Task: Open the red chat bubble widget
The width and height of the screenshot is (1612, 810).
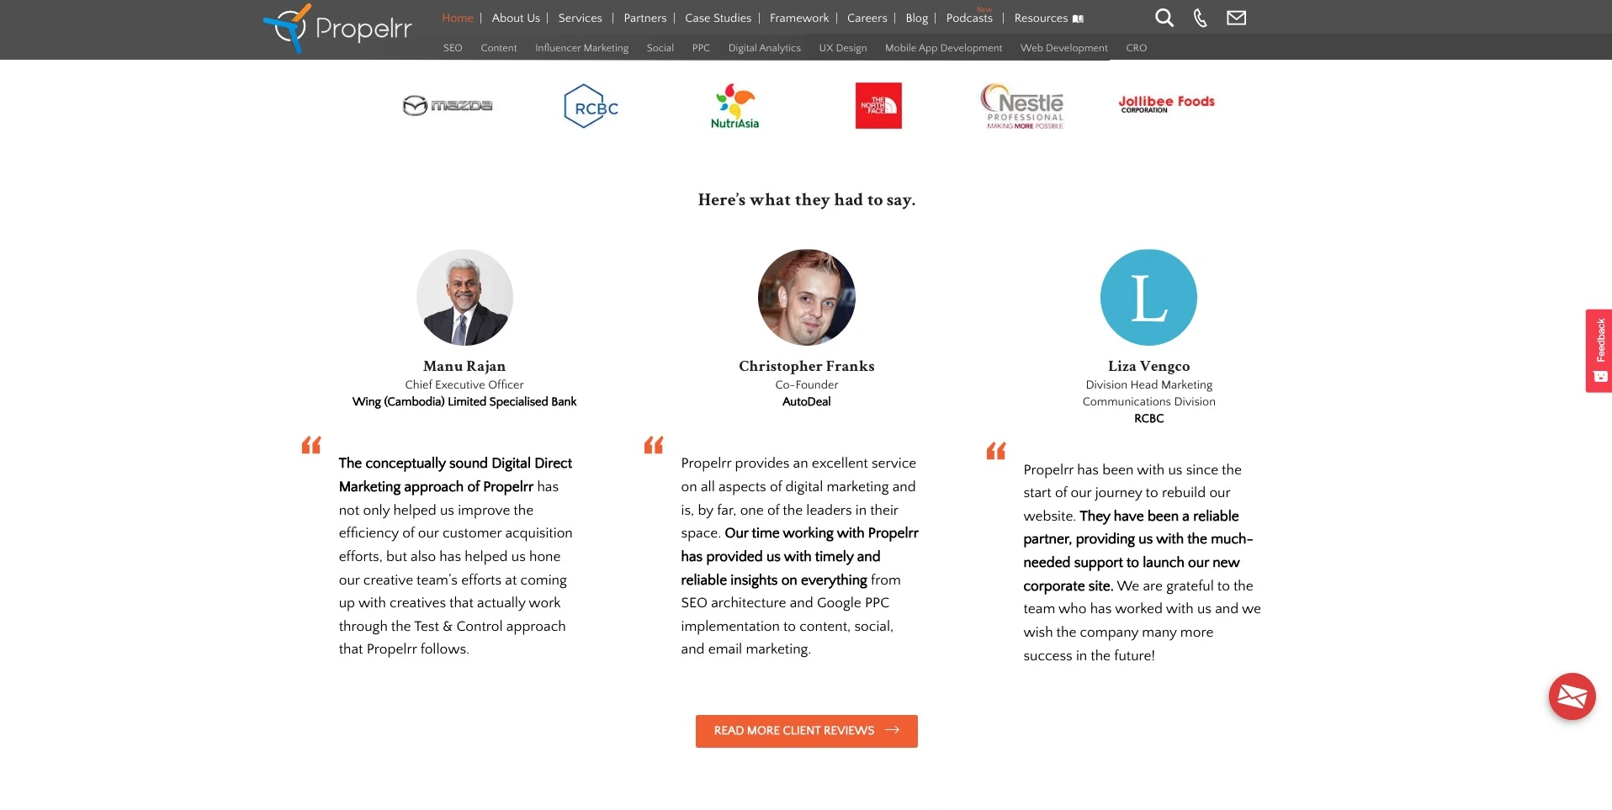Action: tap(1572, 696)
